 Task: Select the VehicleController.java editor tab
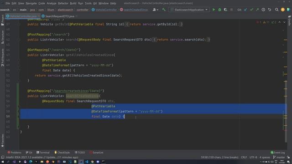tap(23, 16)
